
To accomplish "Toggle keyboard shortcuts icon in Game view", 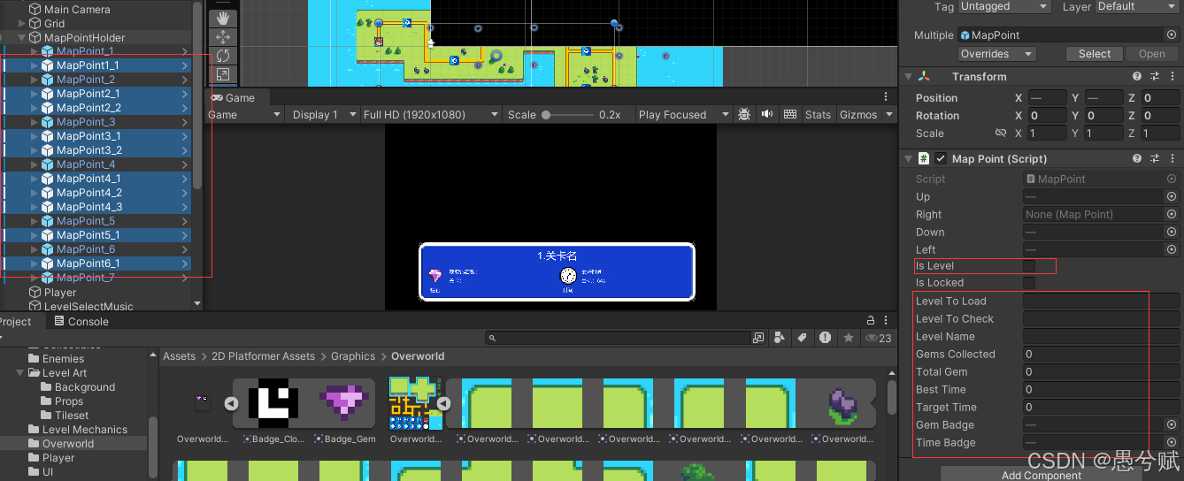I will point(788,114).
